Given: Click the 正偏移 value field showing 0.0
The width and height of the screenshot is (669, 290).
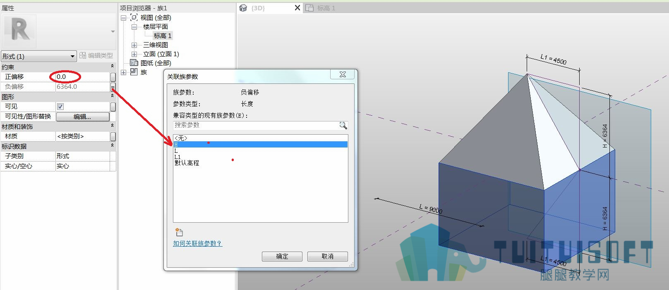Looking at the screenshot, I should (x=83, y=77).
